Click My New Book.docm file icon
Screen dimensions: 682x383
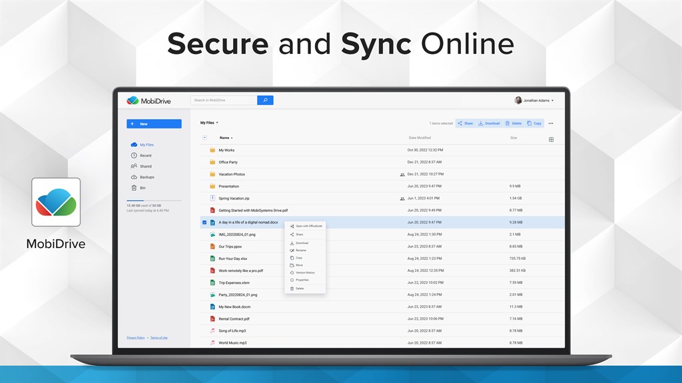tap(212, 307)
